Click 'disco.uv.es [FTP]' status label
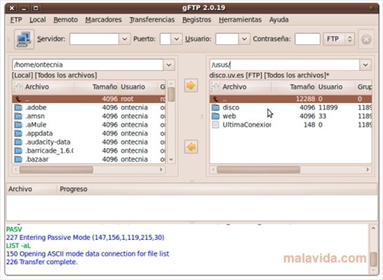 pyautogui.click(x=236, y=76)
